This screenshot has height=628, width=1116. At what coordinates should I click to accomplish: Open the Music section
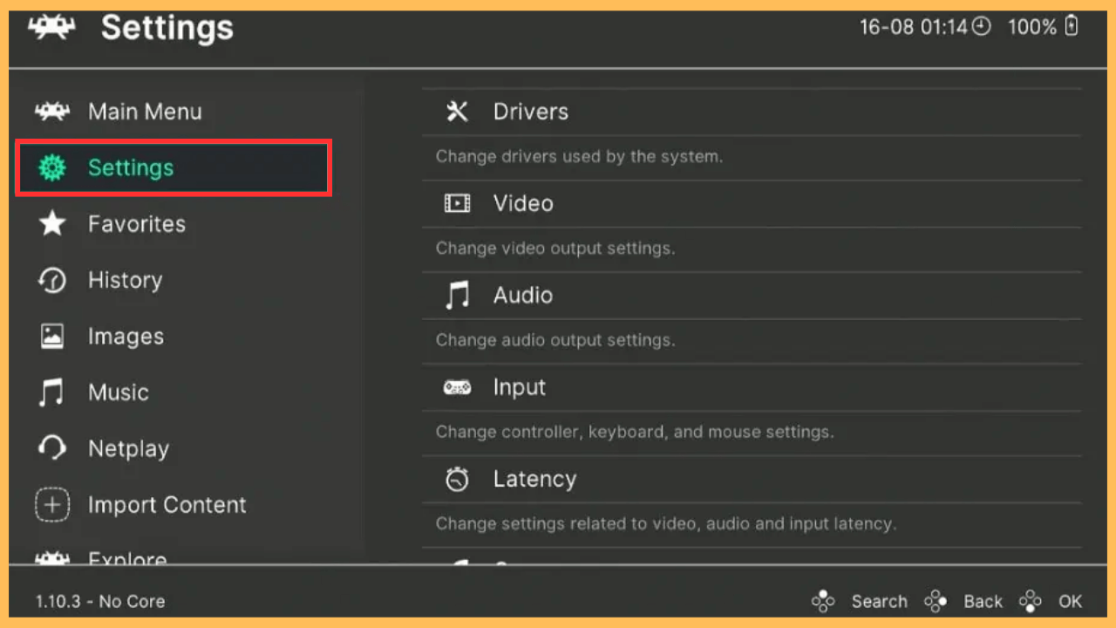[x=118, y=392]
